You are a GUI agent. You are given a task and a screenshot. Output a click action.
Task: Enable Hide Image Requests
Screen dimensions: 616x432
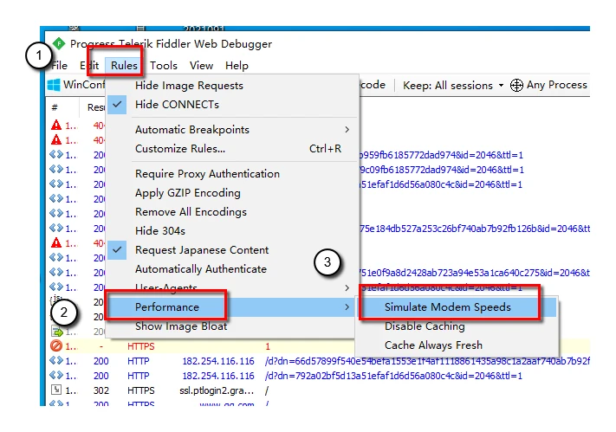point(232,86)
